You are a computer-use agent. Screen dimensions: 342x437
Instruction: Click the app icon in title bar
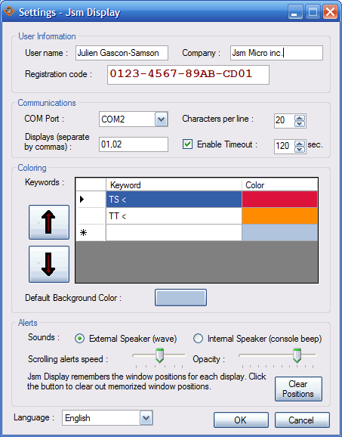(x=9, y=11)
